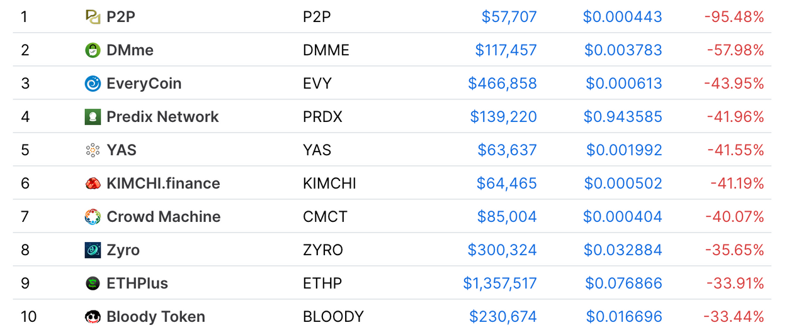Open the Crowd Machine name link
This screenshot has width=806, height=330.
pyautogui.click(x=164, y=217)
